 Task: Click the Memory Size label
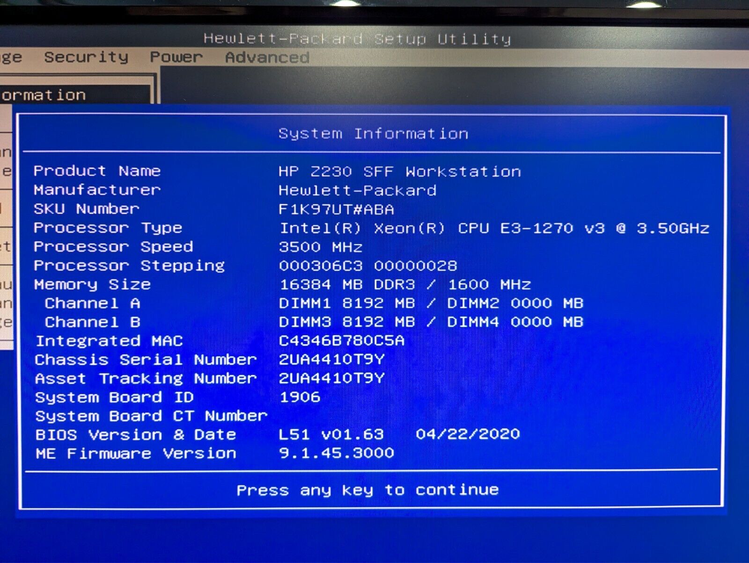click(x=92, y=284)
